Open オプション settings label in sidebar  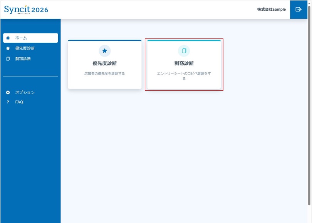[25, 92]
